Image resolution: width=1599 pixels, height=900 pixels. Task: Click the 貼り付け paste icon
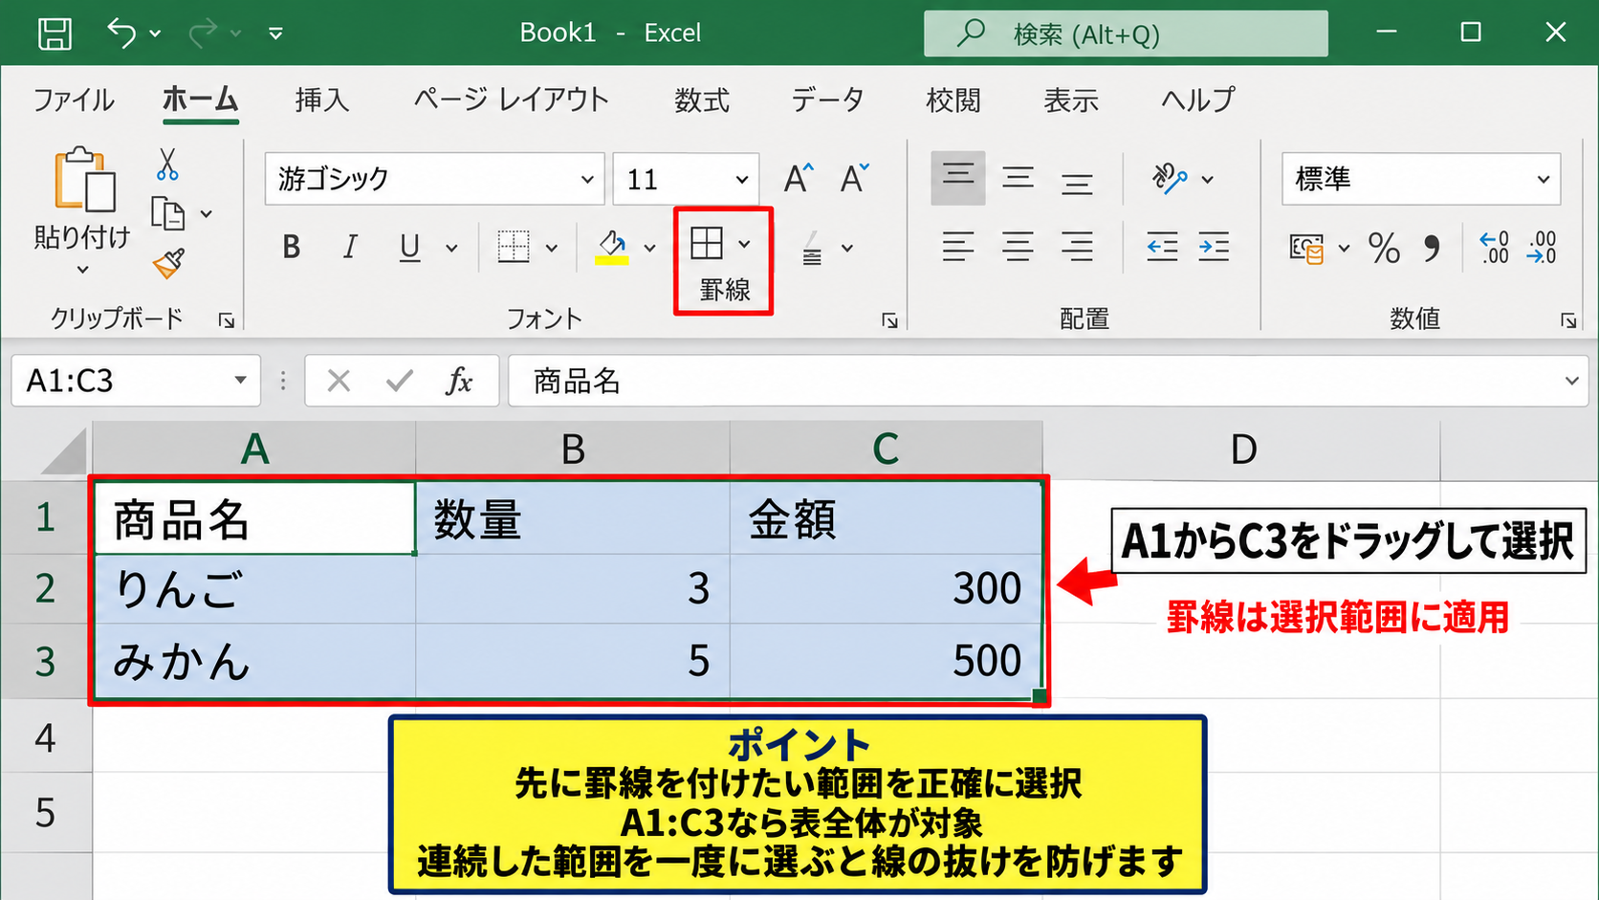click(x=84, y=181)
